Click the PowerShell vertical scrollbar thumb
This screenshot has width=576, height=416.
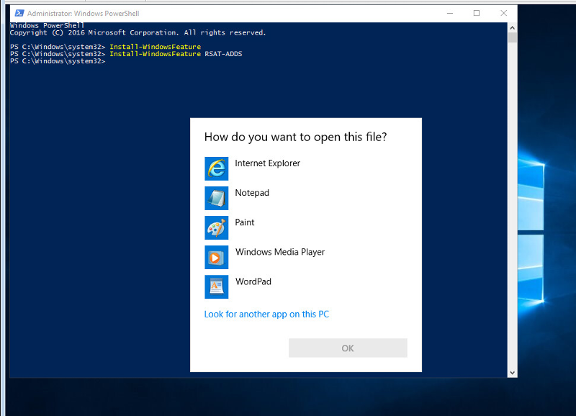pyautogui.click(x=512, y=38)
